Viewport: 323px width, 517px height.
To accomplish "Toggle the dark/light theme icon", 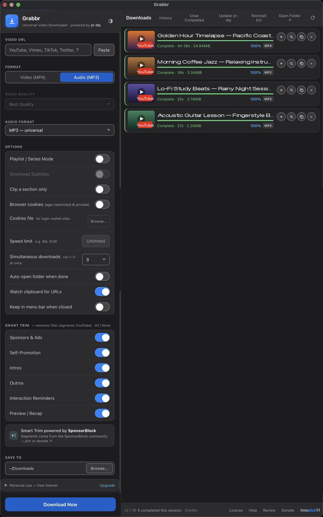I will (x=111, y=21).
